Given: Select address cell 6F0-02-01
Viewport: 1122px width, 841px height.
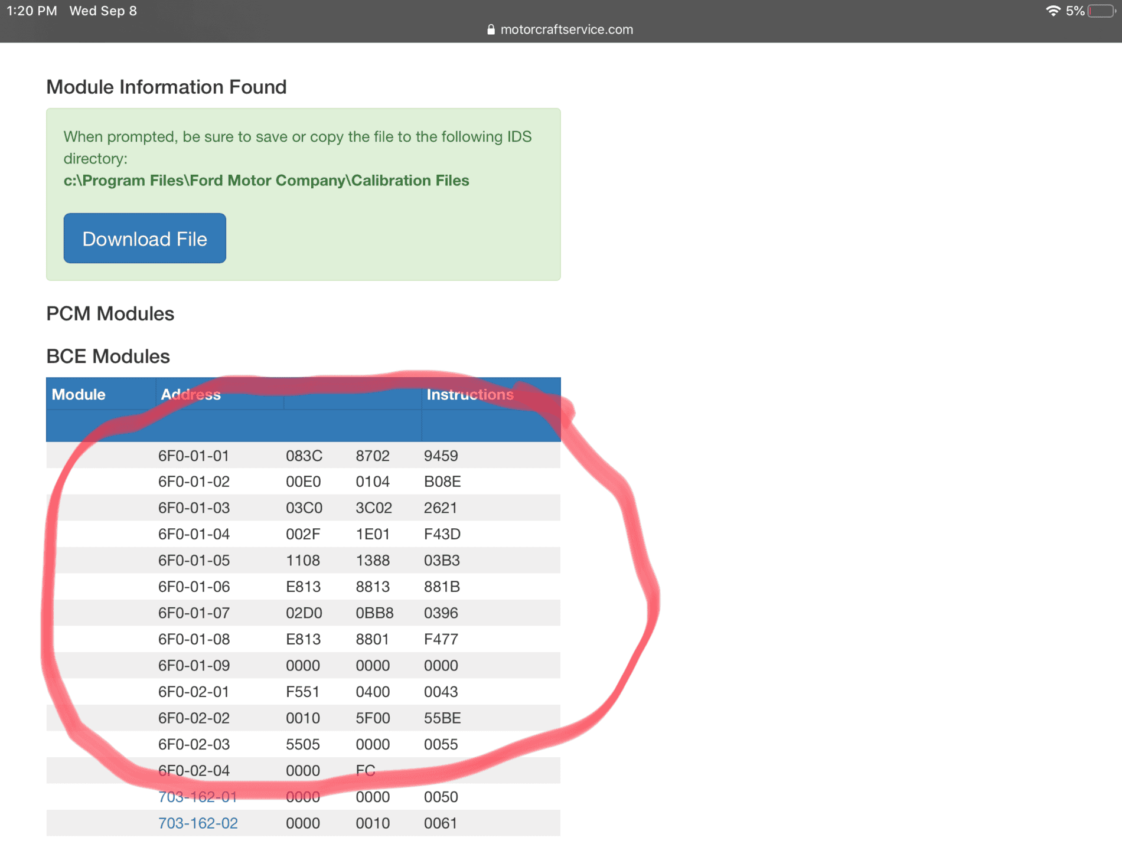Looking at the screenshot, I should click(x=194, y=692).
